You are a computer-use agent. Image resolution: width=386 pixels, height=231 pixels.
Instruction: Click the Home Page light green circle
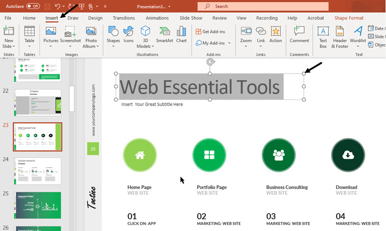click(x=140, y=155)
